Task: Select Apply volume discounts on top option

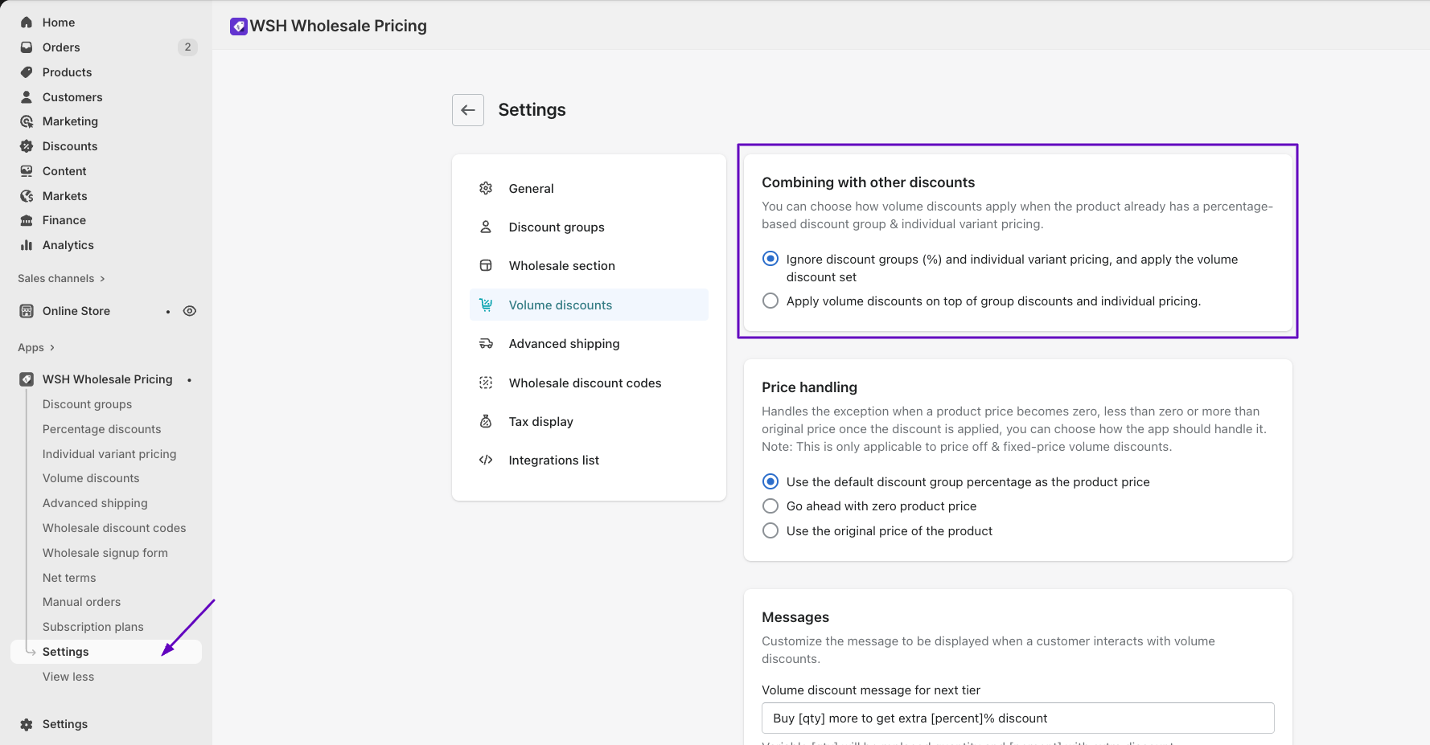Action: point(770,301)
